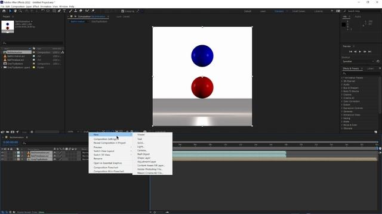
Task: Select the Rotation tool in the toolbar
Action: click(42, 11)
